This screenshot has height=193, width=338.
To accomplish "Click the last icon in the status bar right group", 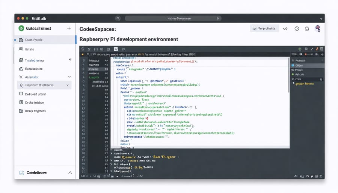I will (x=321, y=176).
